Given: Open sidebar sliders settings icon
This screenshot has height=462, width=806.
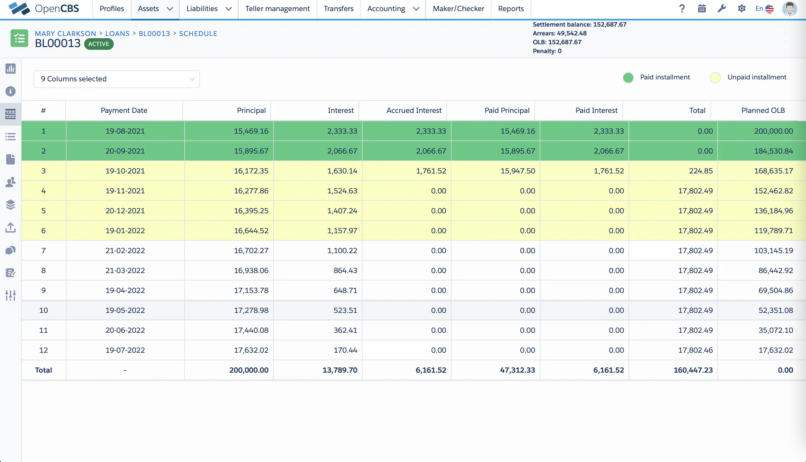Looking at the screenshot, I should tap(11, 295).
